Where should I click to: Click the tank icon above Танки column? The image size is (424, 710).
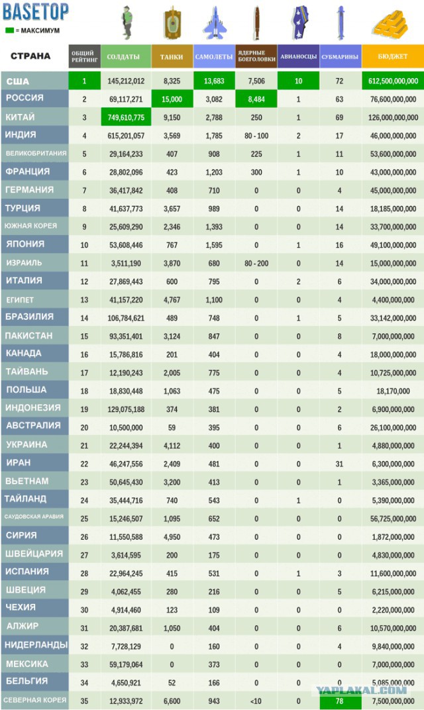click(x=172, y=23)
